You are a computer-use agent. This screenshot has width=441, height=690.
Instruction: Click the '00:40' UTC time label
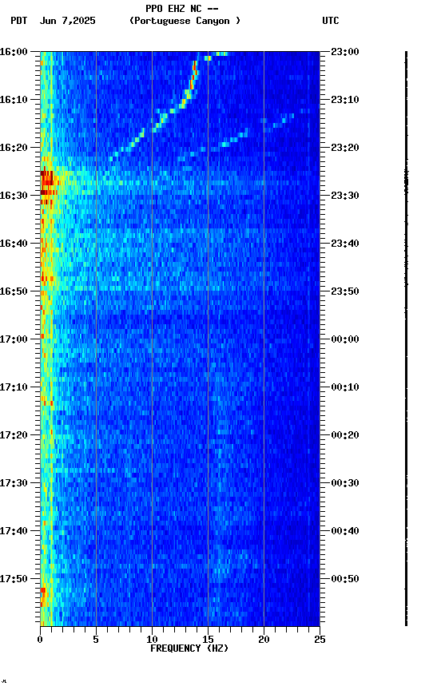tap(345, 531)
